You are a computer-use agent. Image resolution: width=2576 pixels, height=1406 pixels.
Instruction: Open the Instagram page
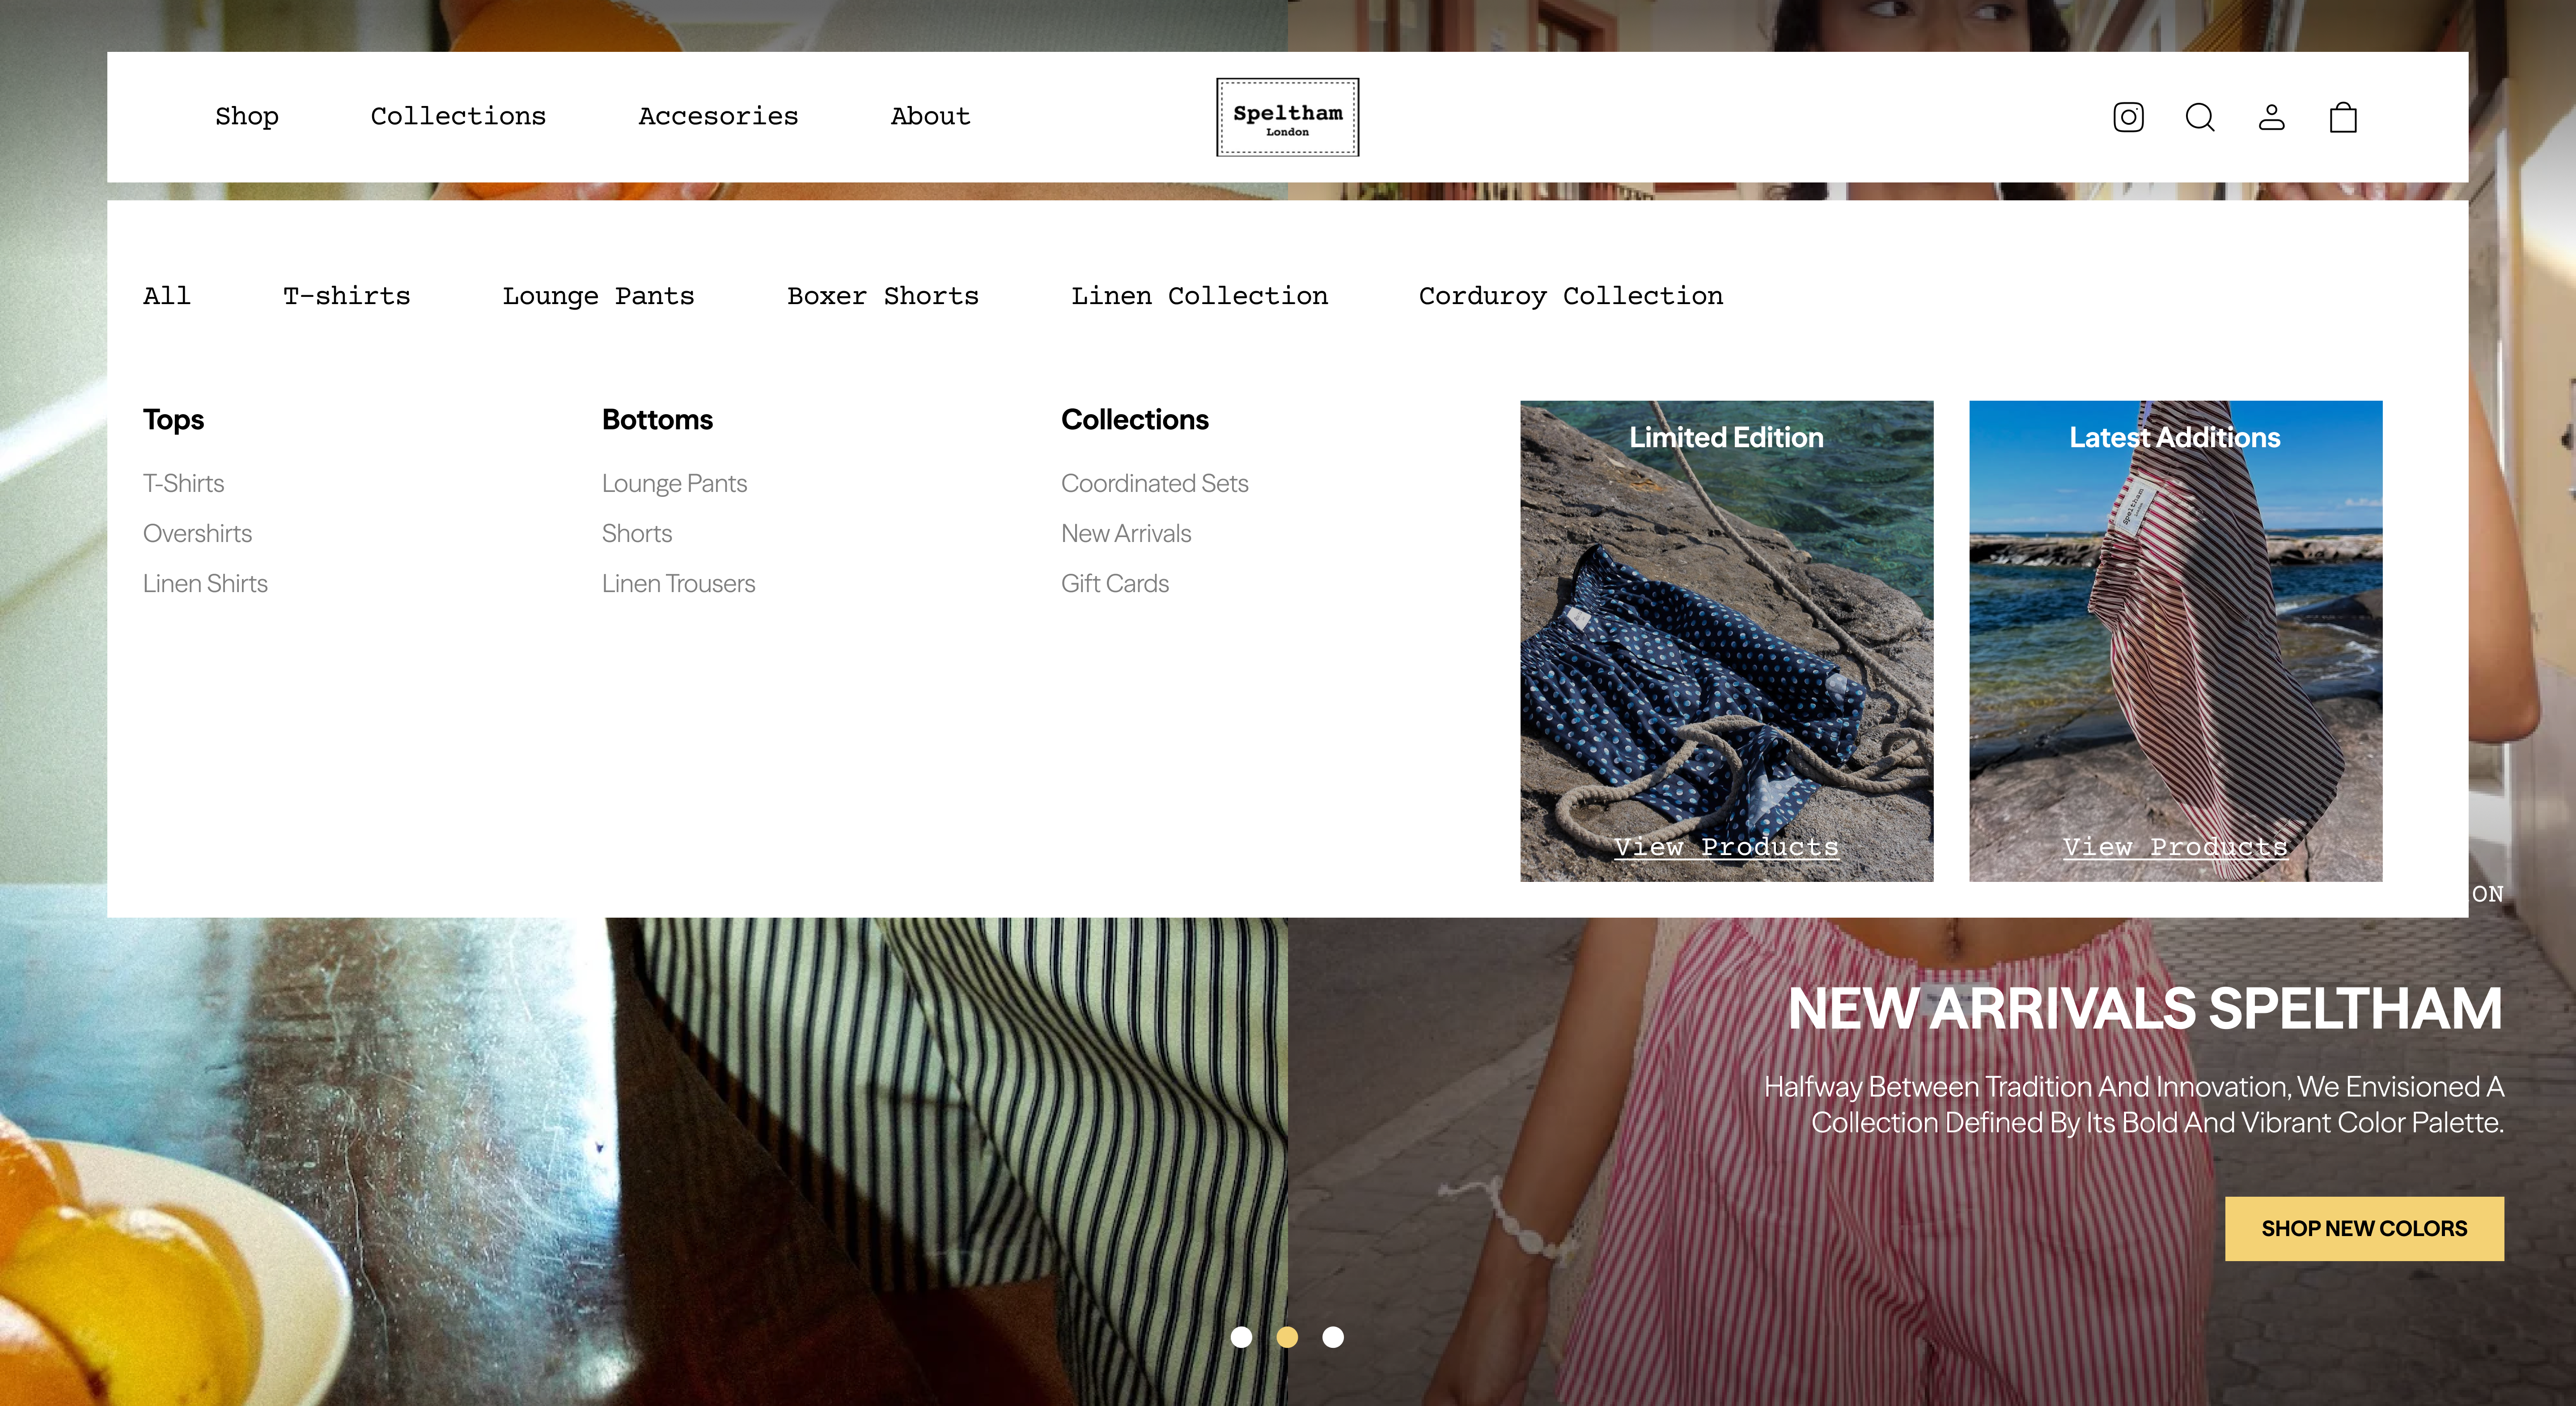pyautogui.click(x=2128, y=117)
